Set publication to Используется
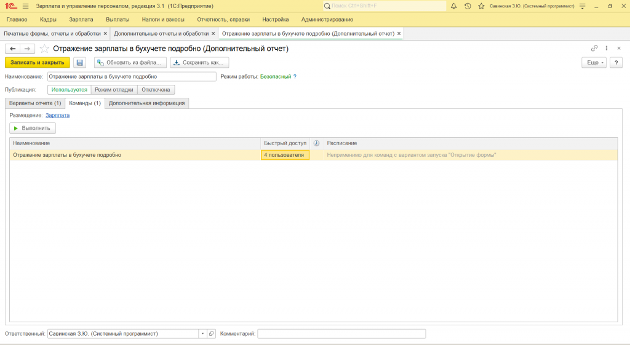 (69, 90)
